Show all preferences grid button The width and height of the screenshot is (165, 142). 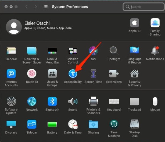46,7
